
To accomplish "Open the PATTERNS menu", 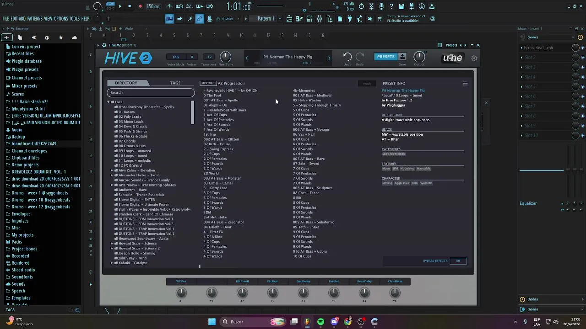I will point(35,19).
